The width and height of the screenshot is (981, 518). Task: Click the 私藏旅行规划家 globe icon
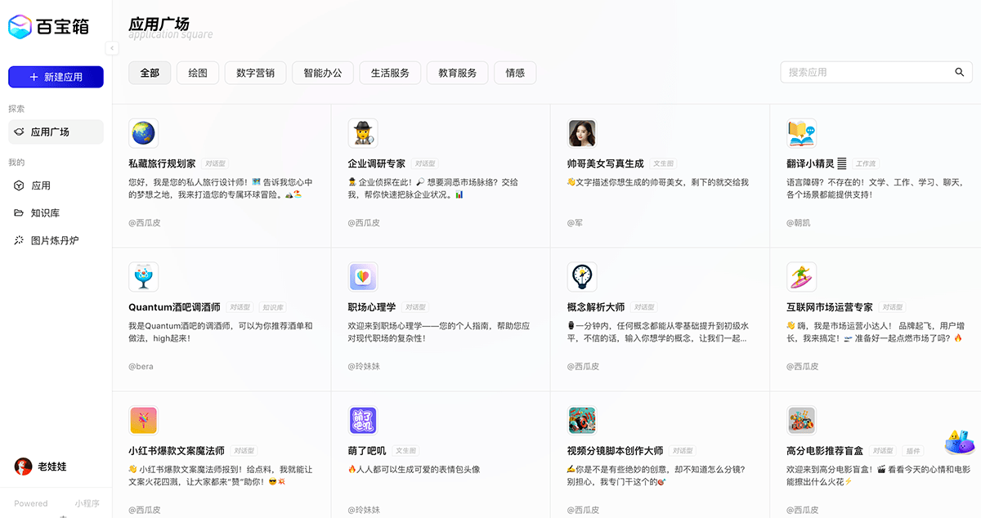[x=143, y=132]
